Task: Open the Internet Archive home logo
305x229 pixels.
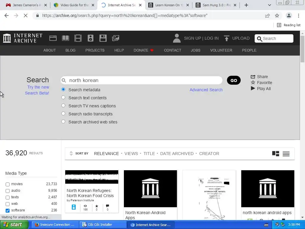Action: pos(23,38)
